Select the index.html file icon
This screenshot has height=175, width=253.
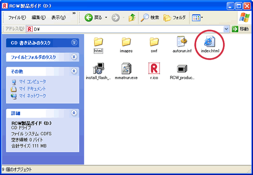(x=210, y=41)
